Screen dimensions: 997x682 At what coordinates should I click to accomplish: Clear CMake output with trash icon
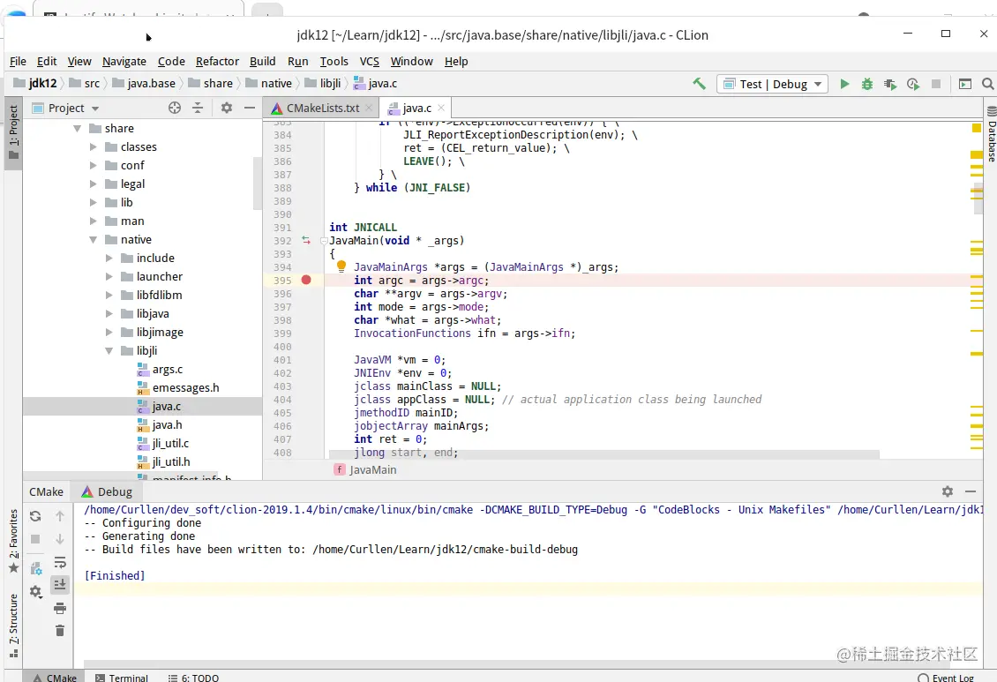(60, 631)
